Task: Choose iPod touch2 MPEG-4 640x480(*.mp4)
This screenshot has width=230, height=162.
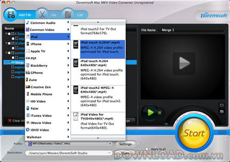Action: [x=98, y=99]
